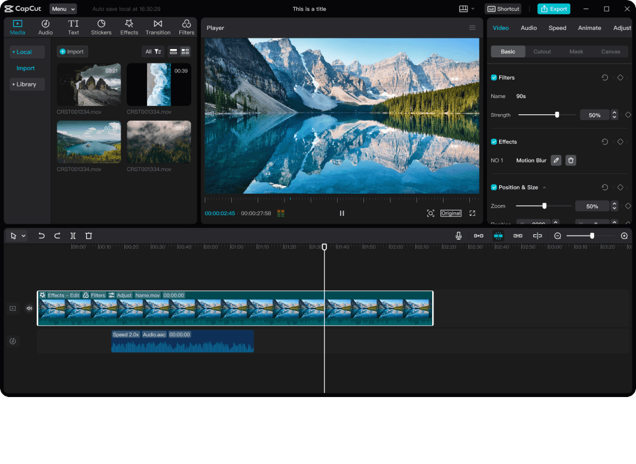Switch to the Speed tab
Screen dimensions: 636x464
557,28
